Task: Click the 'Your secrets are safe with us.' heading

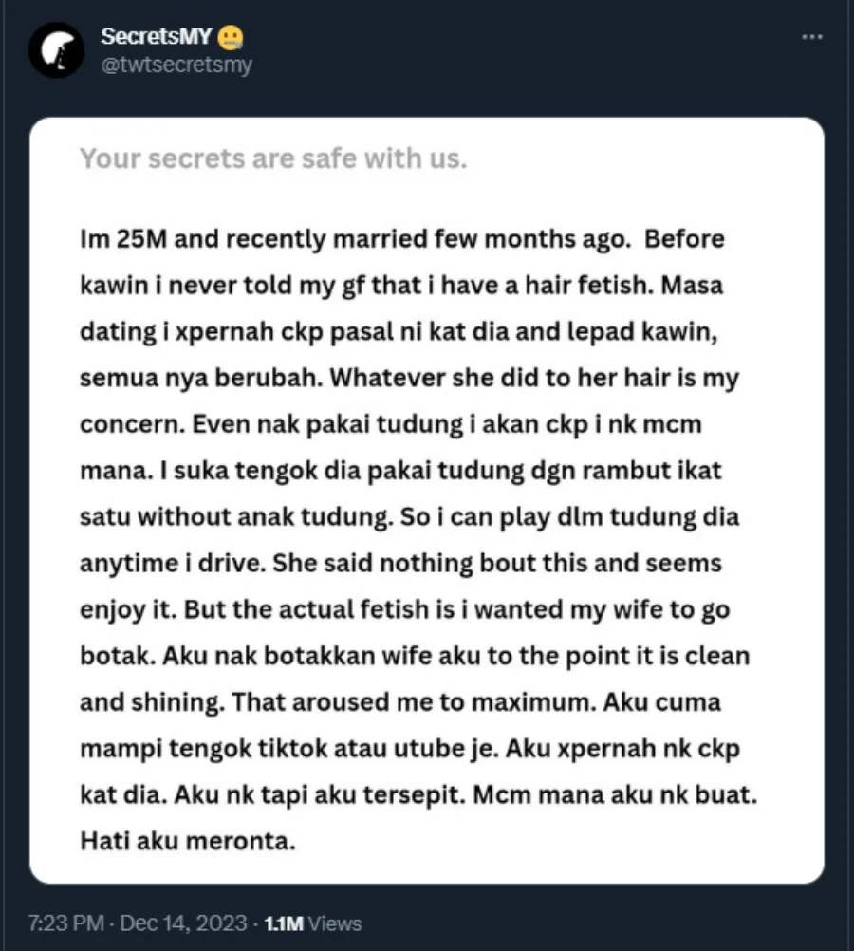Action: click(x=273, y=158)
